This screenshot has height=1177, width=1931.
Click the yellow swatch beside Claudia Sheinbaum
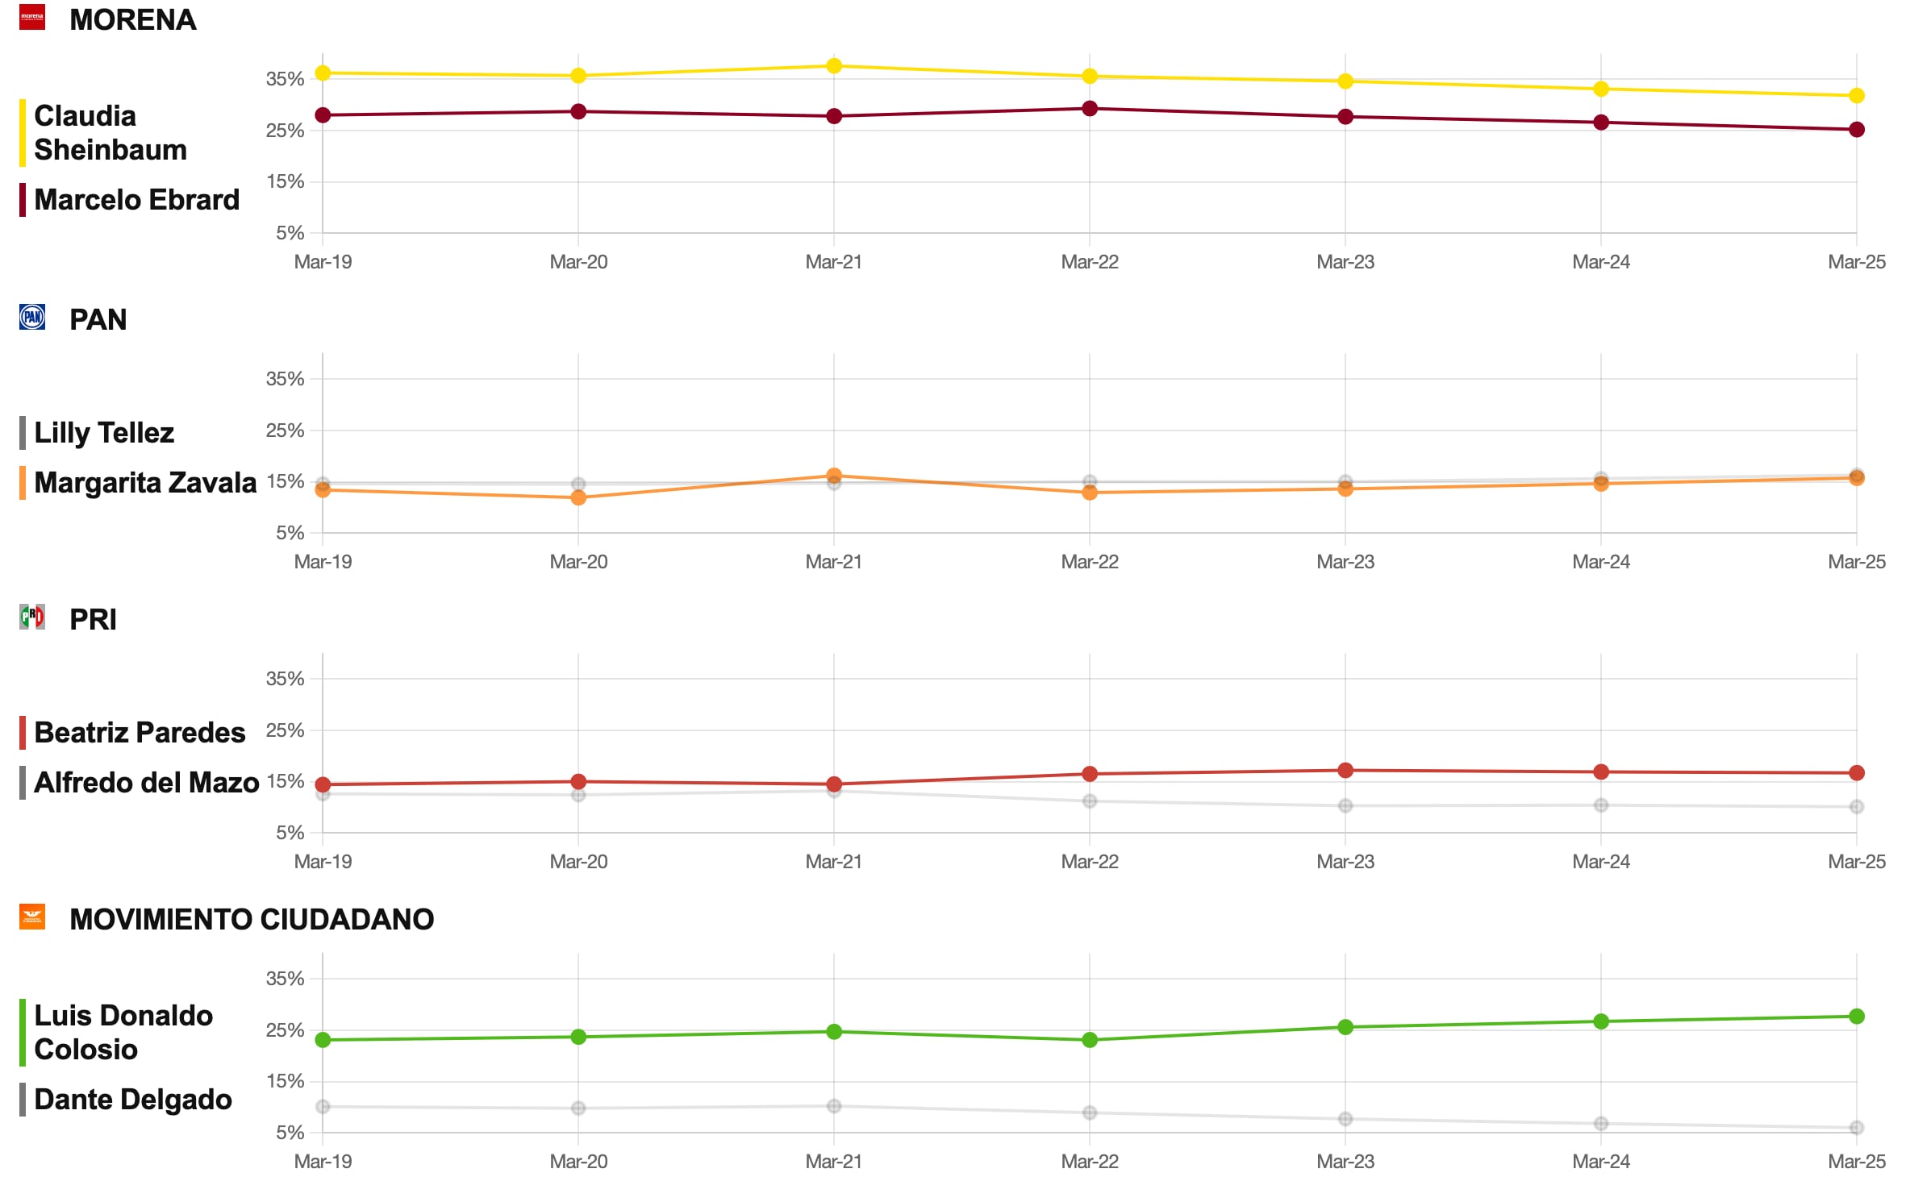(x=23, y=133)
